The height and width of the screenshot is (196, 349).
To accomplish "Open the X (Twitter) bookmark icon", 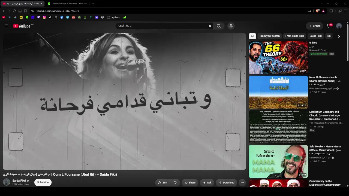I will pyautogui.click(x=56, y=17).
